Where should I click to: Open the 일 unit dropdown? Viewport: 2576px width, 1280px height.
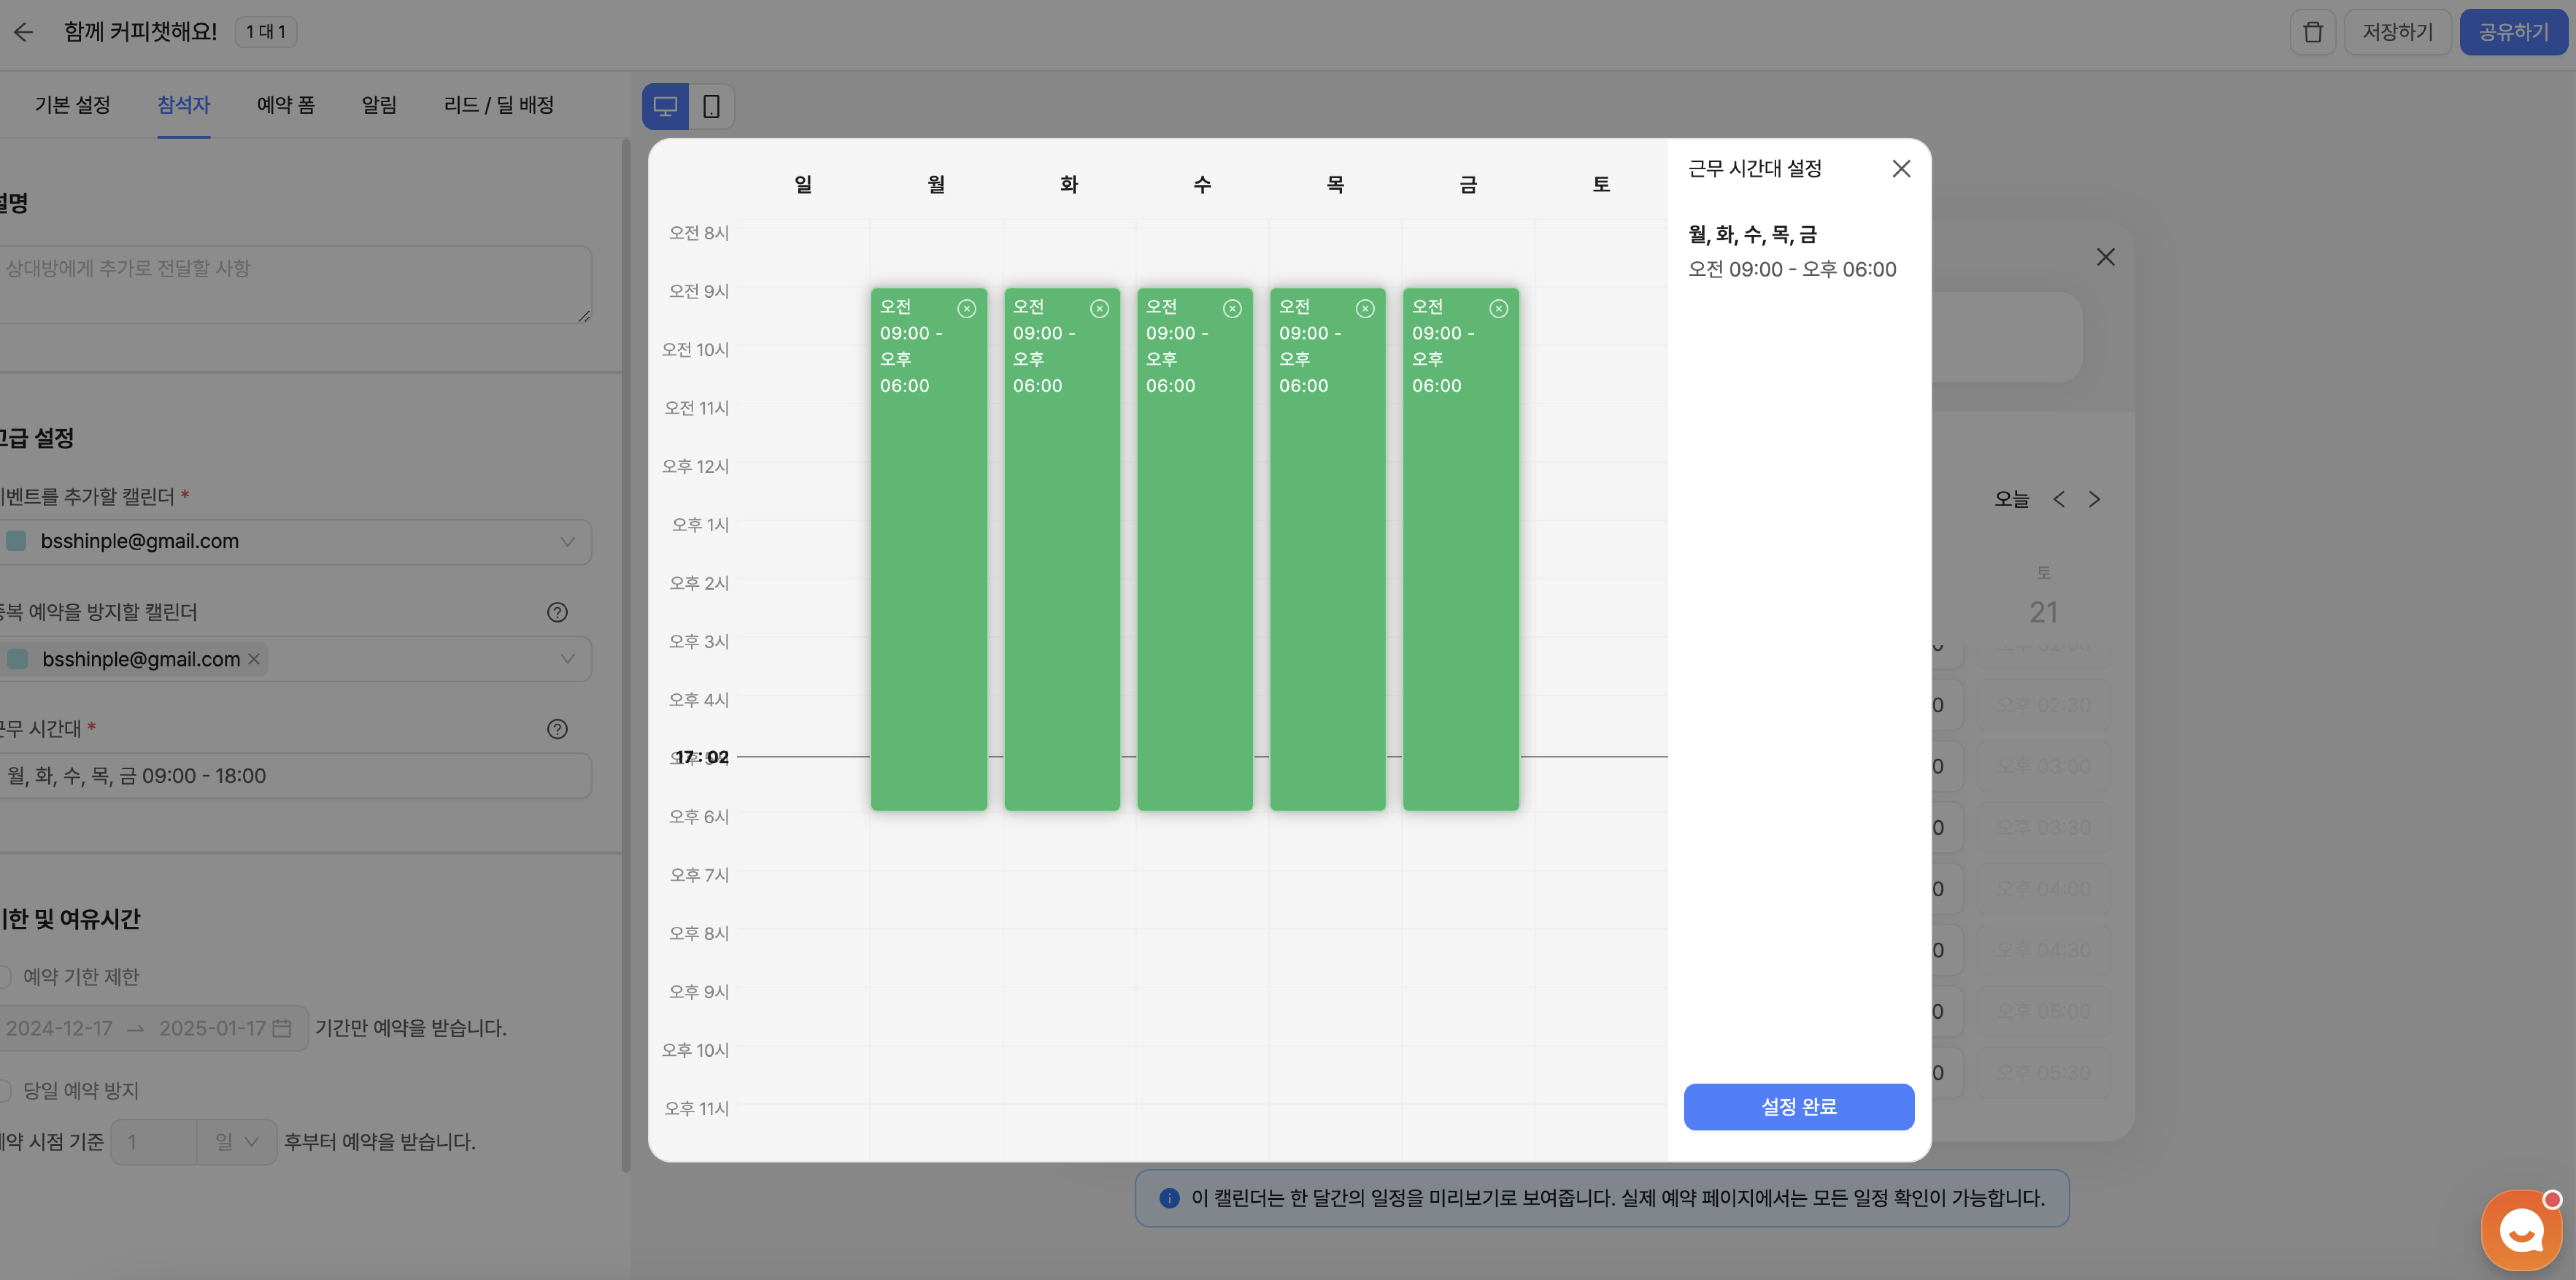point(237,1142)
